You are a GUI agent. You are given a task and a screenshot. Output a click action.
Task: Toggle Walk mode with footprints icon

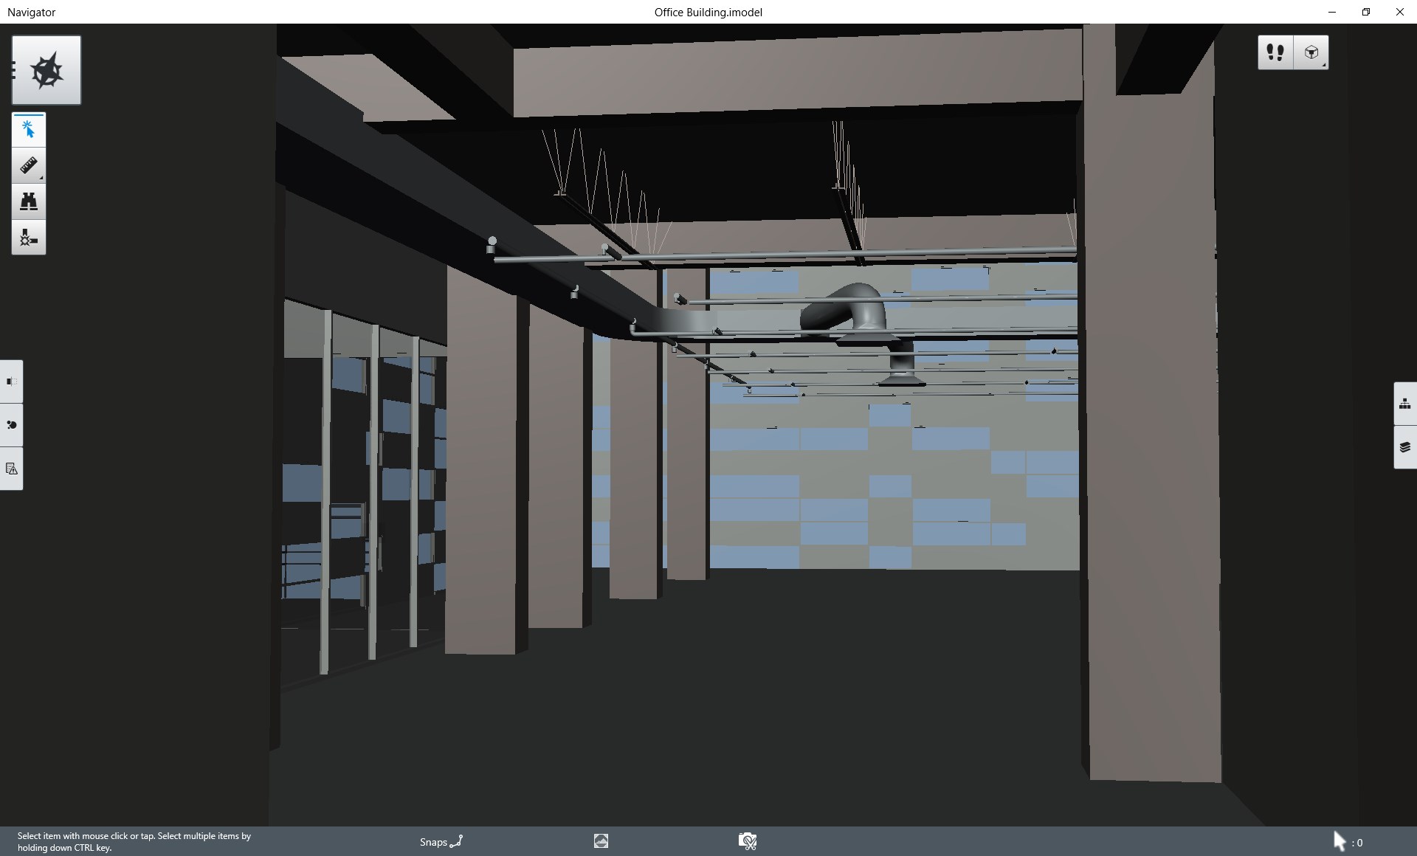1275,52
